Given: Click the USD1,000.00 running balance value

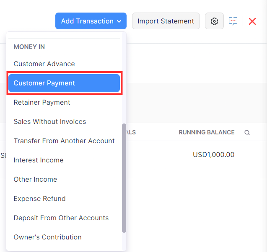Looking at the screenshot, I should tap(213, 155).
